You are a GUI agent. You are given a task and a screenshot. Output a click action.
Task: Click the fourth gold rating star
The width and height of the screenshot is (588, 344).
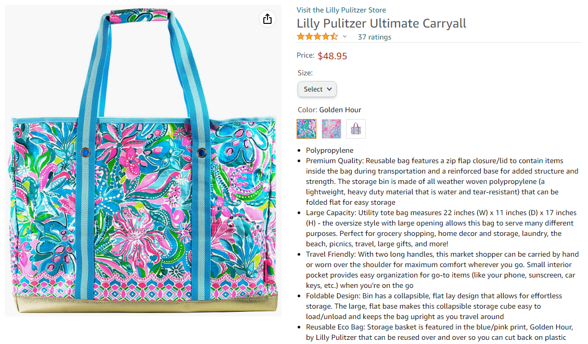coord(325,36)
